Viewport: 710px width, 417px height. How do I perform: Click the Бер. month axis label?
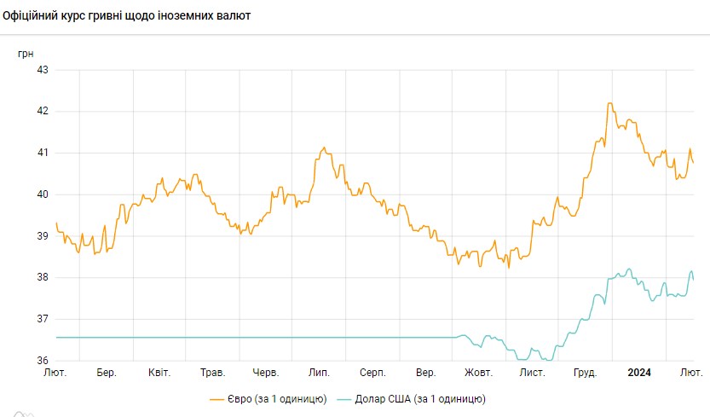coord(107,373)
